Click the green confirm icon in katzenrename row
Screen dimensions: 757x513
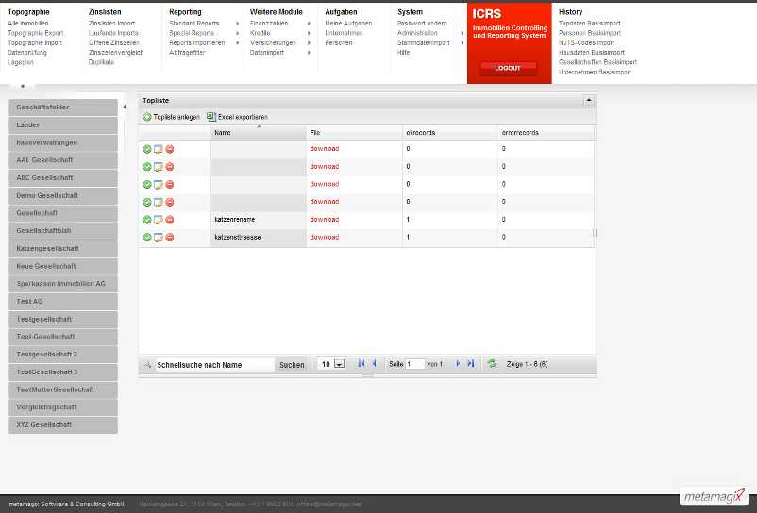click(x=147, y=220)
